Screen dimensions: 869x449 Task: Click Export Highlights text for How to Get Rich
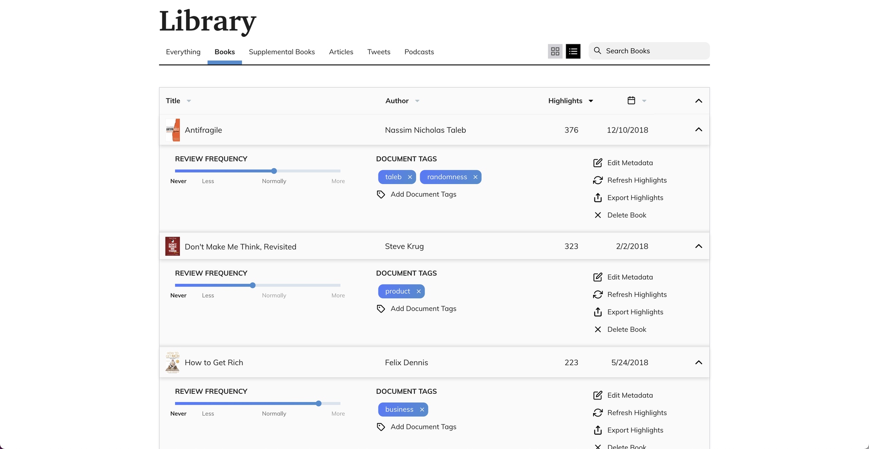[x=635, y=430]
